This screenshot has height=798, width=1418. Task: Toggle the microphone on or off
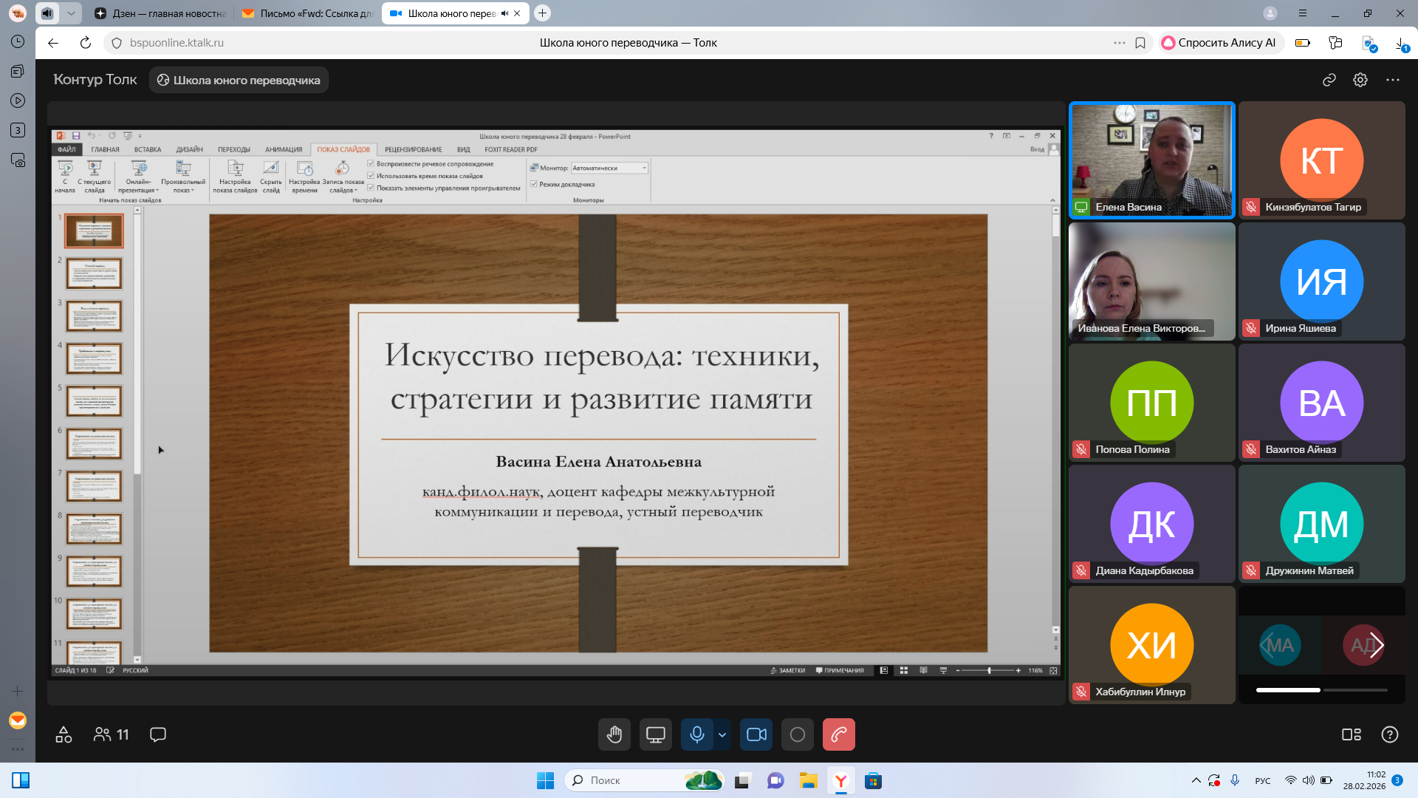pyautogui.click(x=696, y=734)
